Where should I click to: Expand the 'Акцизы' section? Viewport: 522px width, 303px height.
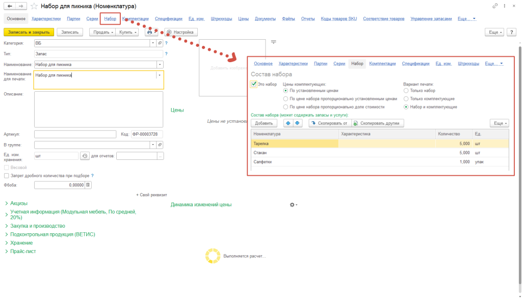pos(18,203)
